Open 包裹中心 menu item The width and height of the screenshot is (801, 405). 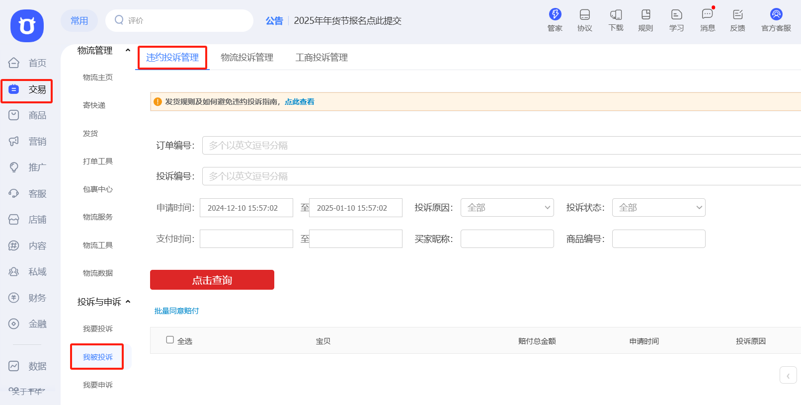(x=98, y=189)
